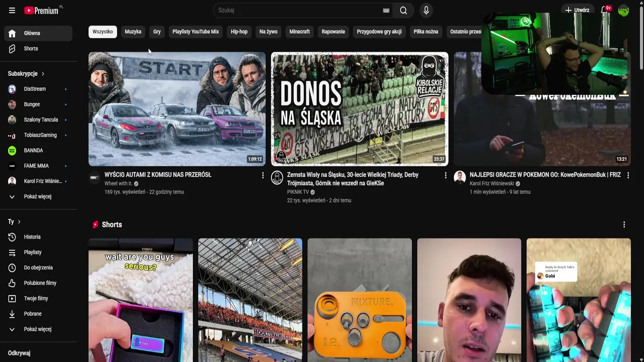Image resolution: width=644 pixels, height=362 pixels.
Task: Play the Gabi glowing keycaps Short
Action: pyautogui.click(x=579, y=300)
